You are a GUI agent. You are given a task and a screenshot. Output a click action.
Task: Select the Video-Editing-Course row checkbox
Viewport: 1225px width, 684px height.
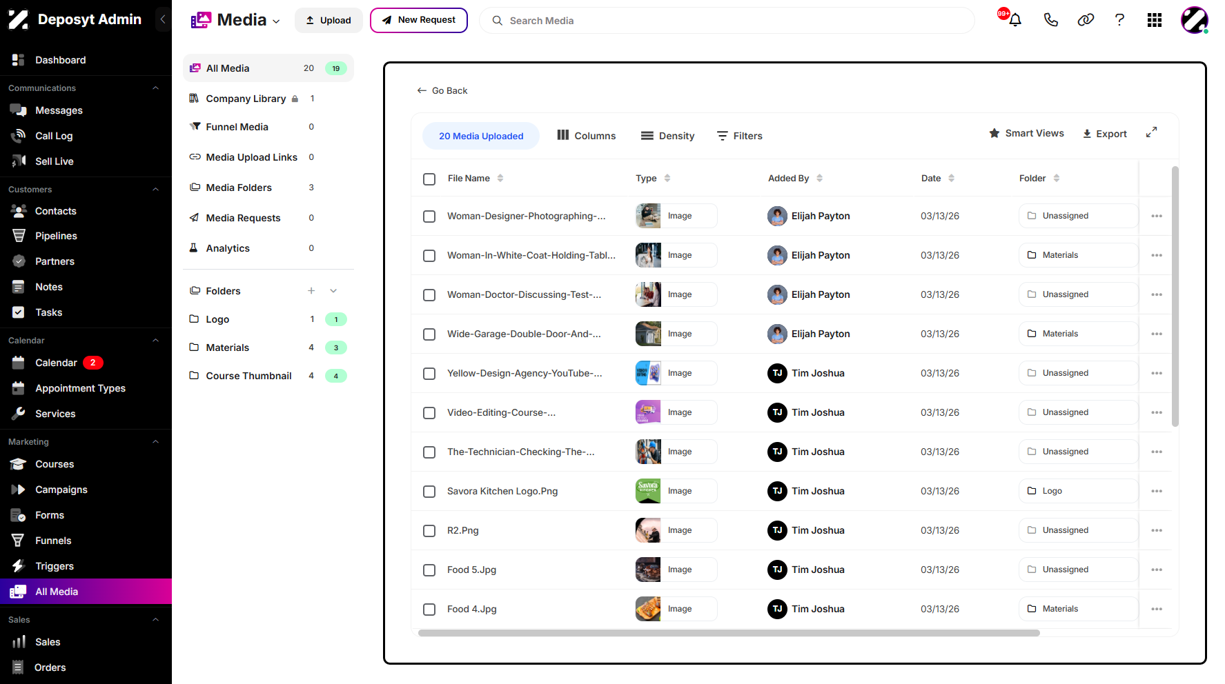click(x=429, y=413)
